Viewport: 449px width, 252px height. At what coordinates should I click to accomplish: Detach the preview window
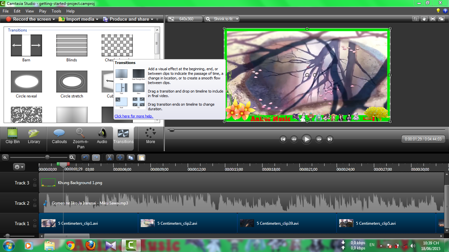[x=441, y=19]
